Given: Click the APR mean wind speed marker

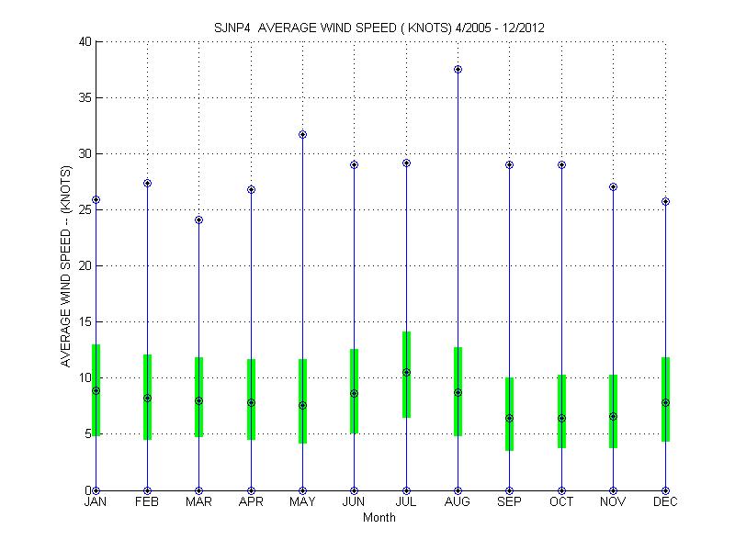Looking at the screenshot, I should coord(251,403).
